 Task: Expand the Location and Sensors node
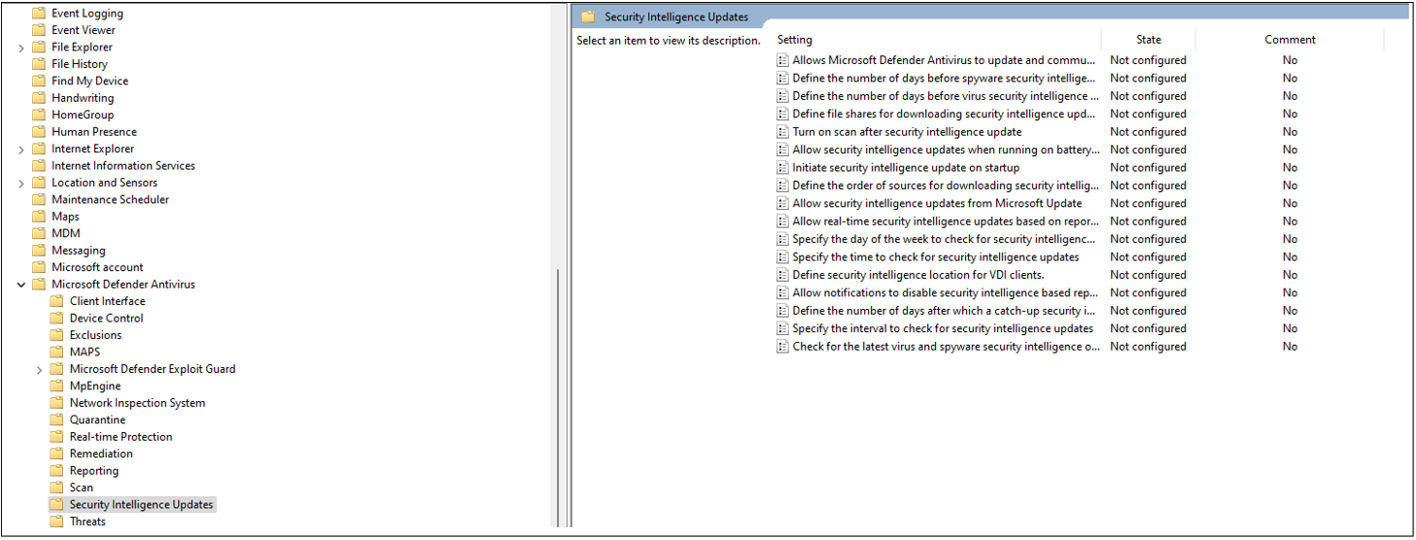[21, 184]
